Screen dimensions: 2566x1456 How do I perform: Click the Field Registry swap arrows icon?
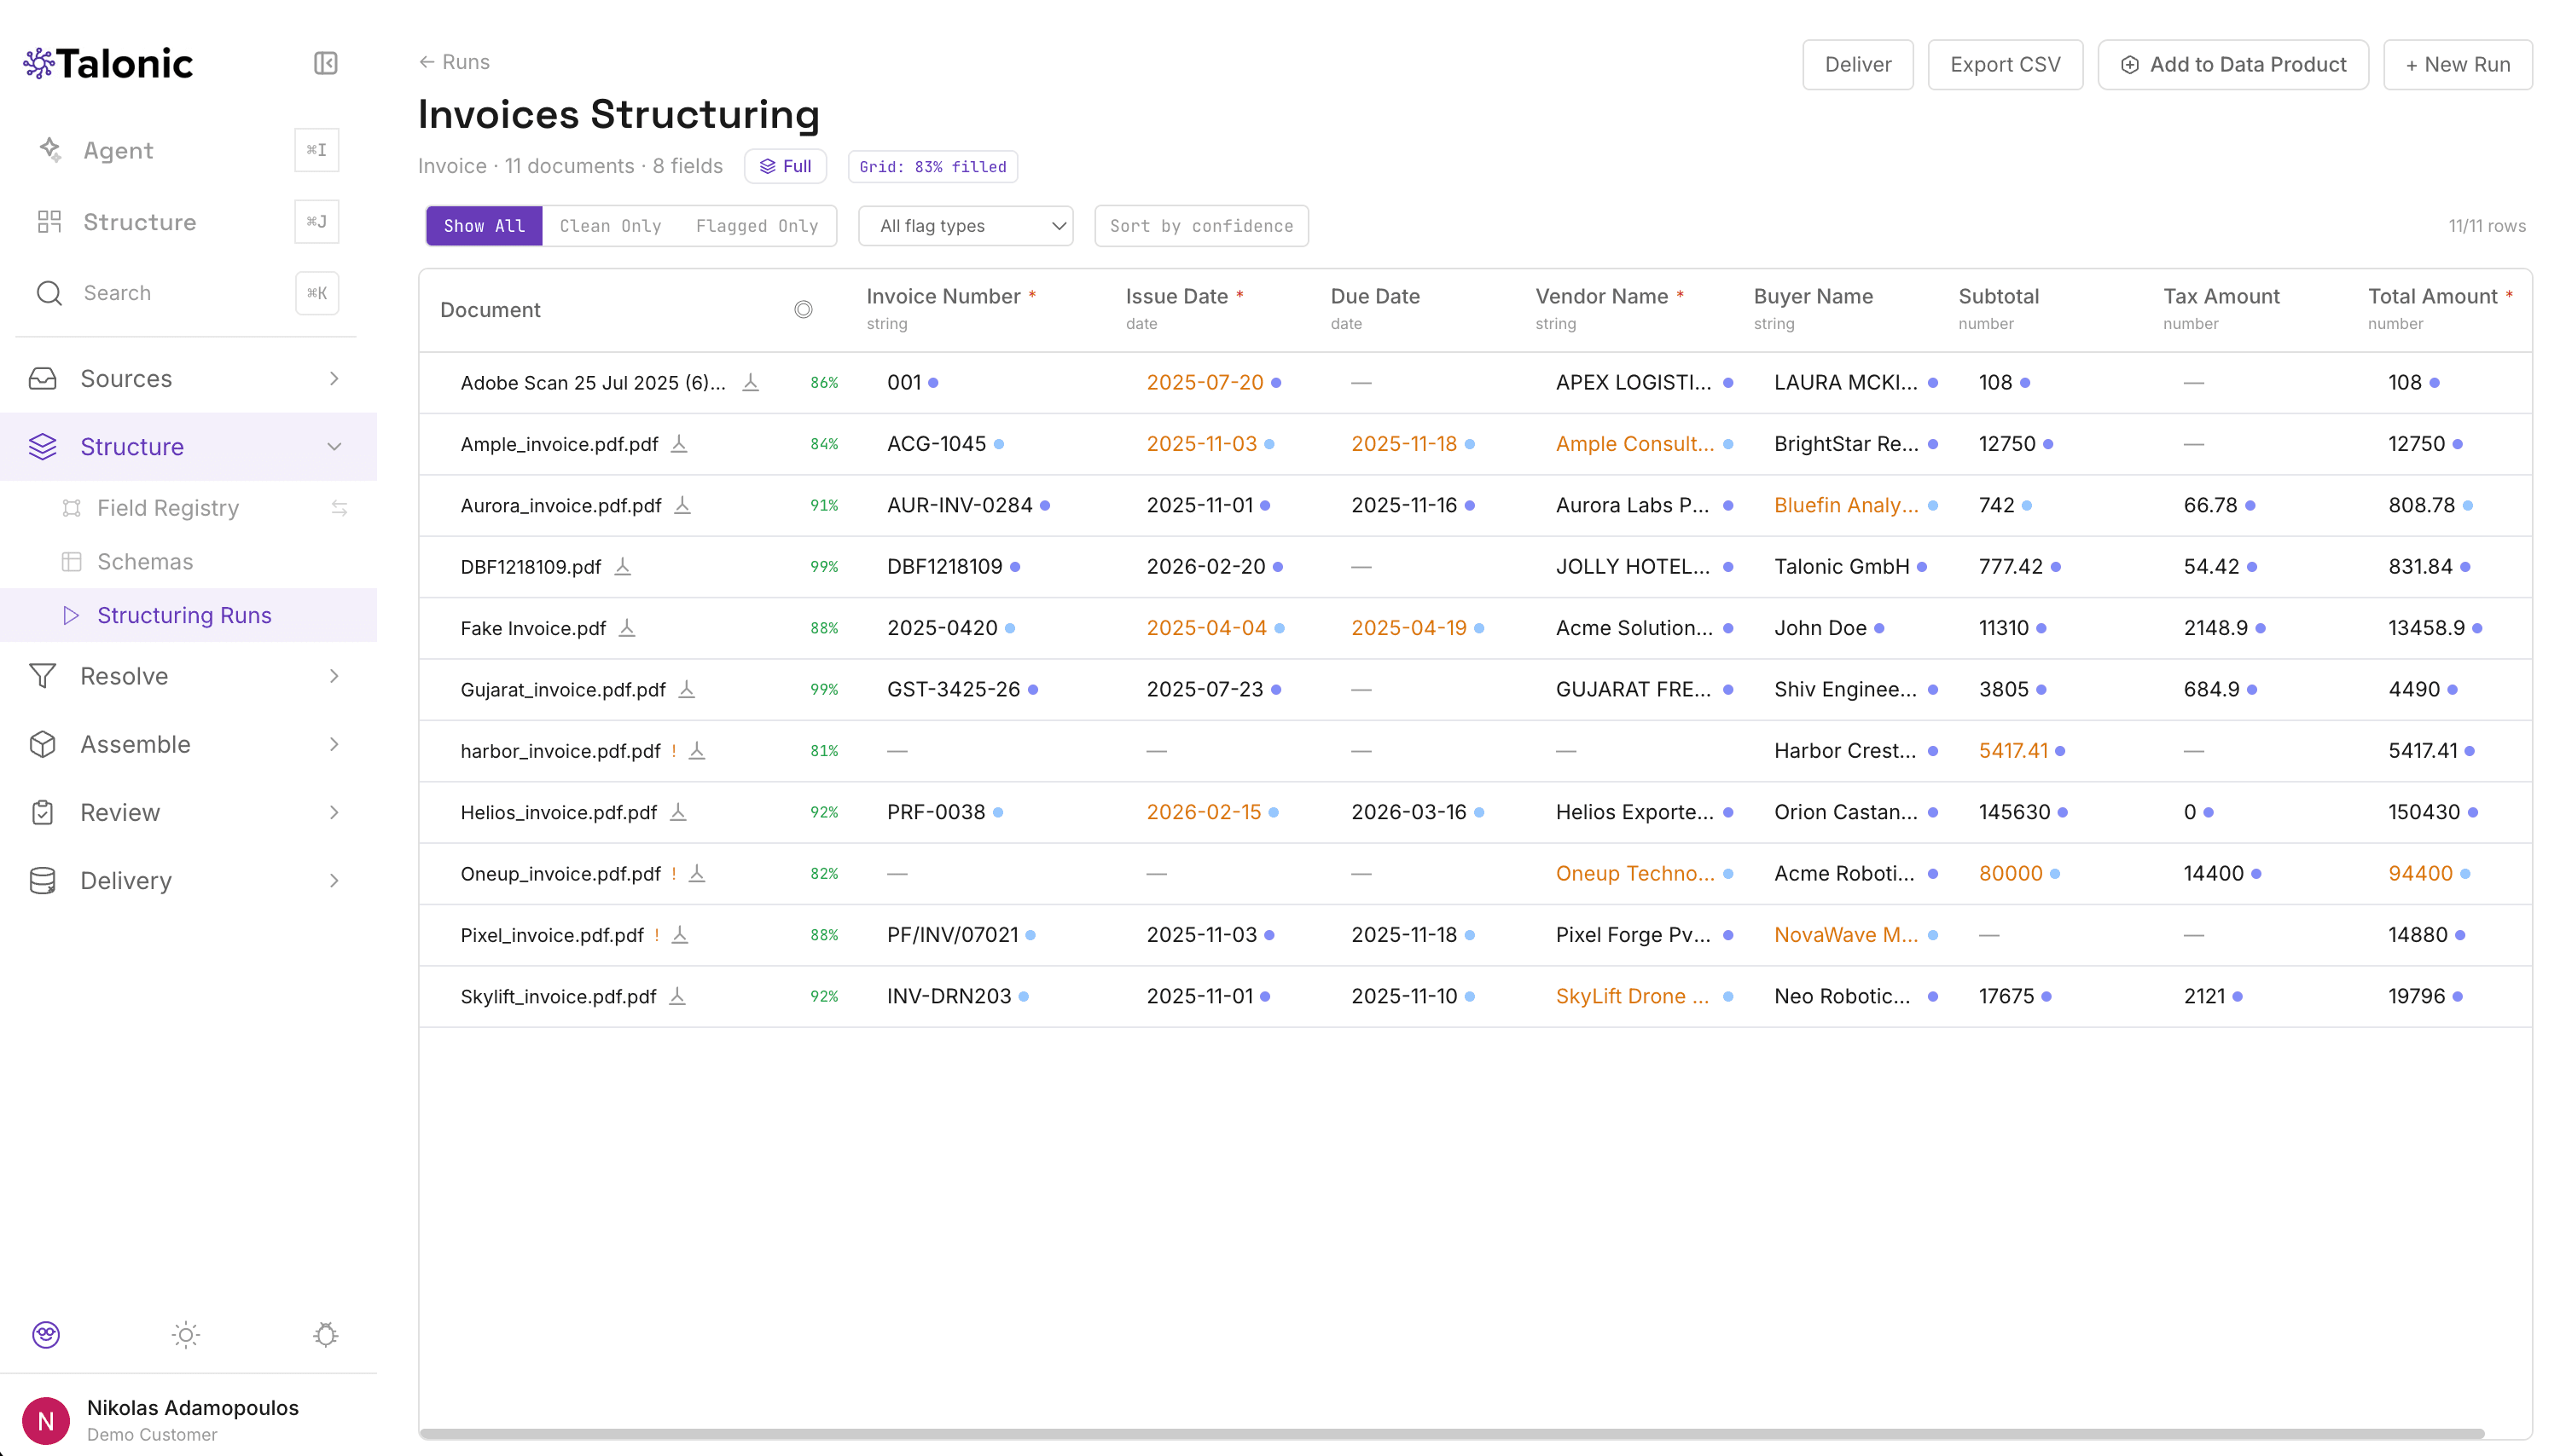coord(340,508)
